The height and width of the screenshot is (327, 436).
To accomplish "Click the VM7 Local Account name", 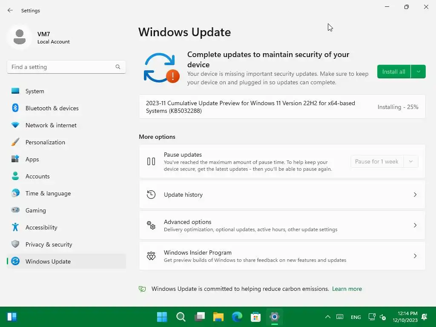I will point(53,38).
